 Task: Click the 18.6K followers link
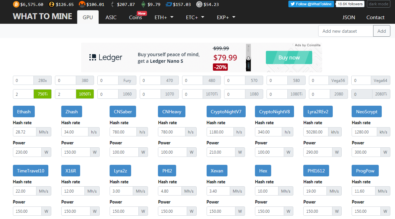point(350,4)
